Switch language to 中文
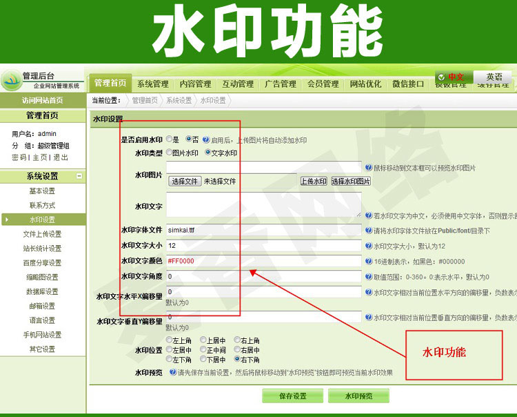517x417 pixels. [454, 77]
